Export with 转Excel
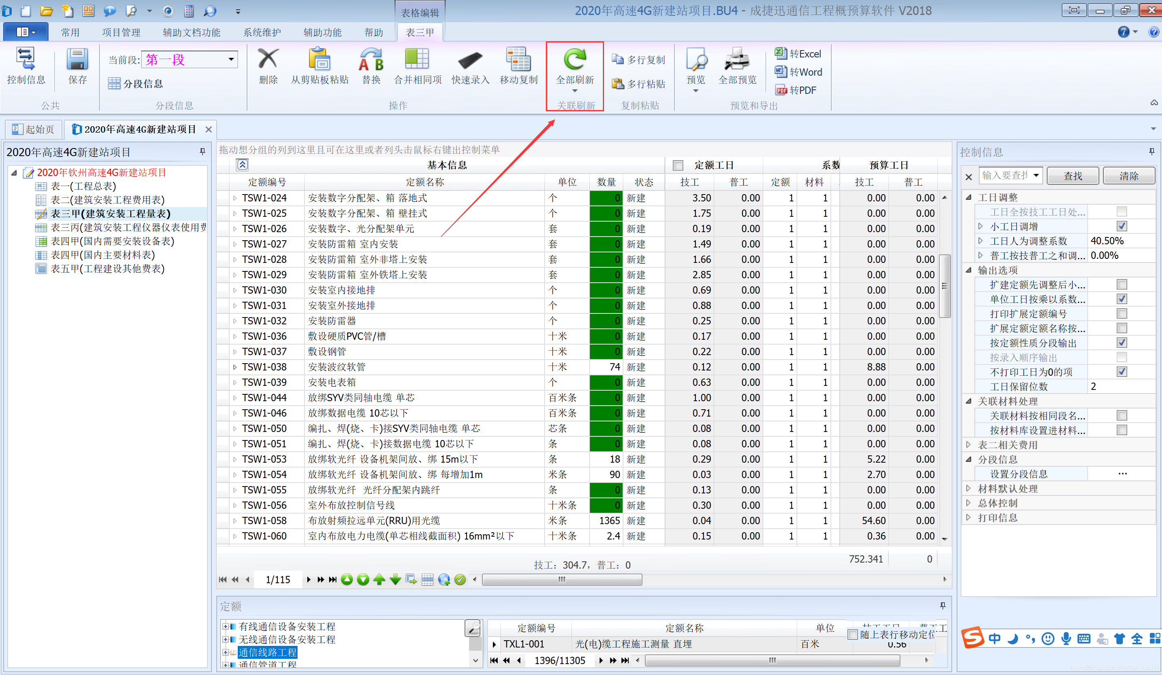The width and height of the screenshot is (1162, 675). pos(798,53)
